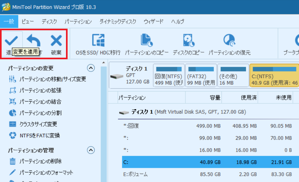Select the 99.00 MB partition row
Screen dimensions: 299x182
click(210, 138)
